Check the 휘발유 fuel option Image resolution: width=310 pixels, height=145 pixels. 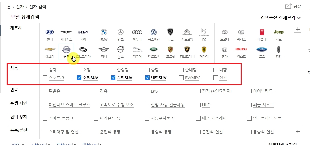point(45,91)
